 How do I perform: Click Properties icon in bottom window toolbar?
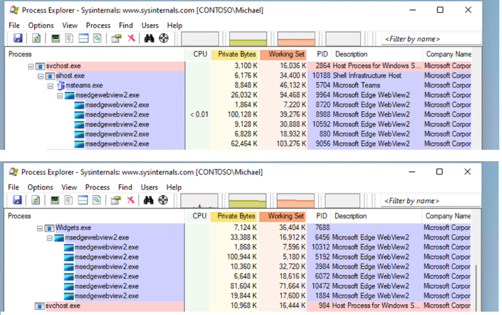click(116, 200)
